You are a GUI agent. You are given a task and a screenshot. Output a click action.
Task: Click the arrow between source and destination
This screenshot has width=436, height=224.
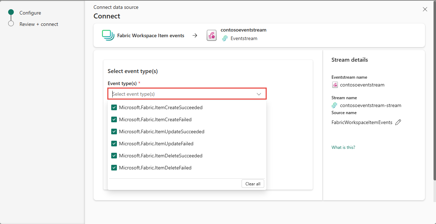195,35
